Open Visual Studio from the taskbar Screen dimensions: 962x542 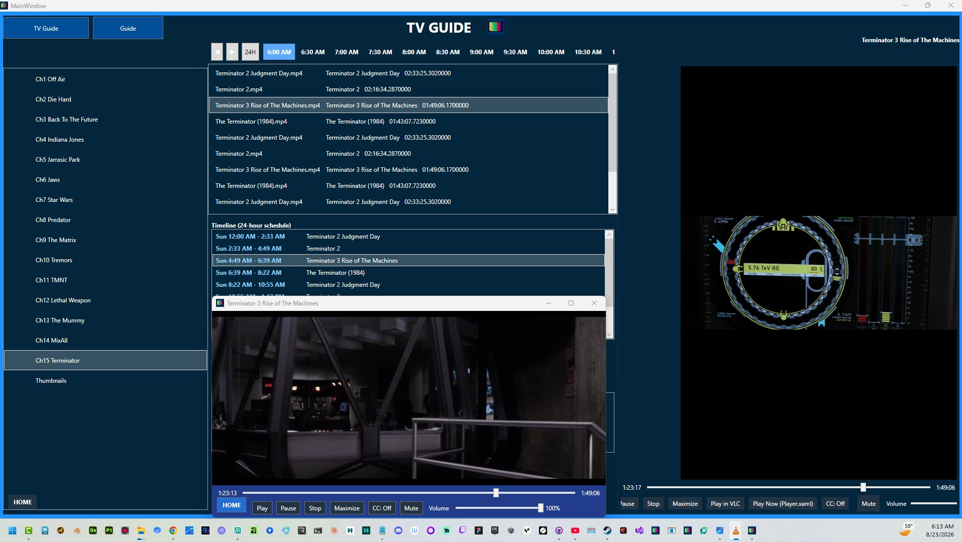coord(639,530)
